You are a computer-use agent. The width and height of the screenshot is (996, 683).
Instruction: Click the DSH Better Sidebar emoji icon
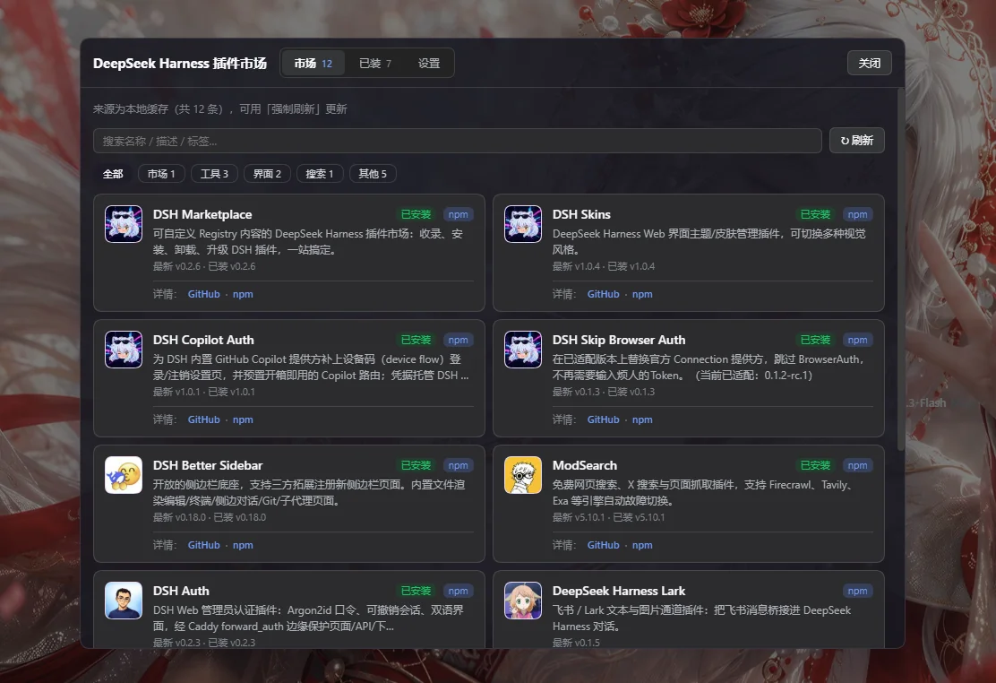(x=124, y=475)
